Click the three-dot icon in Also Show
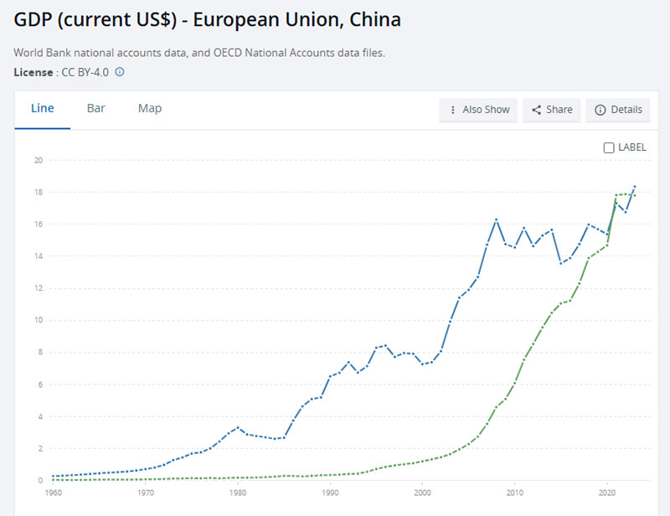The width and height of the screenshot is (670, 516). [453, 110]
